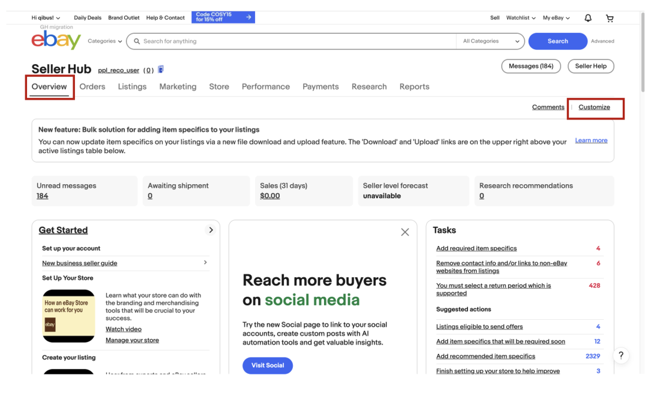Open the Watchlist dropdown

(521, 18)
